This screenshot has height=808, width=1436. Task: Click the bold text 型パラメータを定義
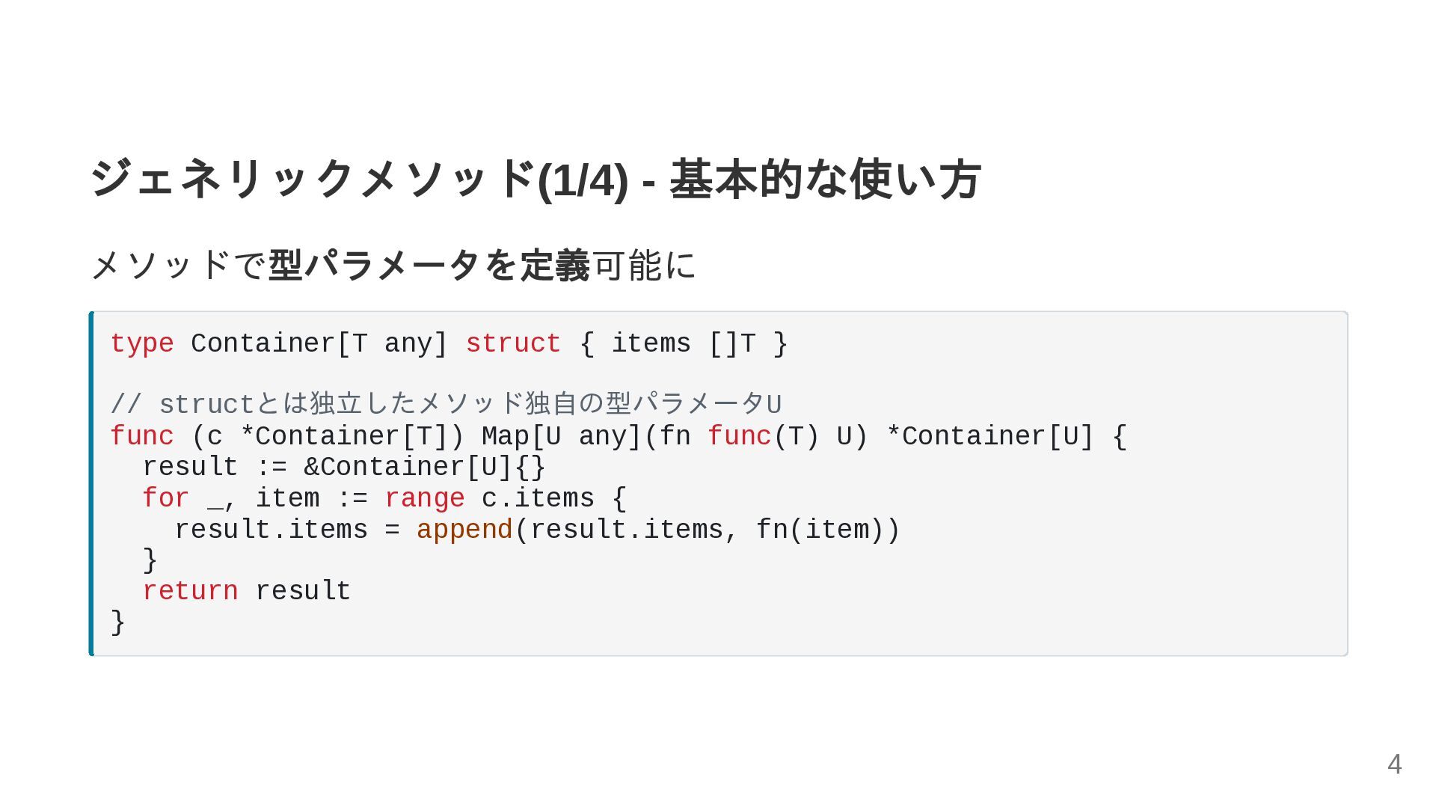coord(429,265)
